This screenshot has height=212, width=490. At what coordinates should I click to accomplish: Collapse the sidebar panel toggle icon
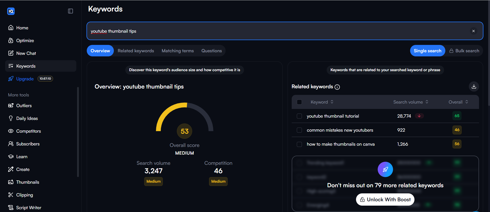(x=70, y=11)
